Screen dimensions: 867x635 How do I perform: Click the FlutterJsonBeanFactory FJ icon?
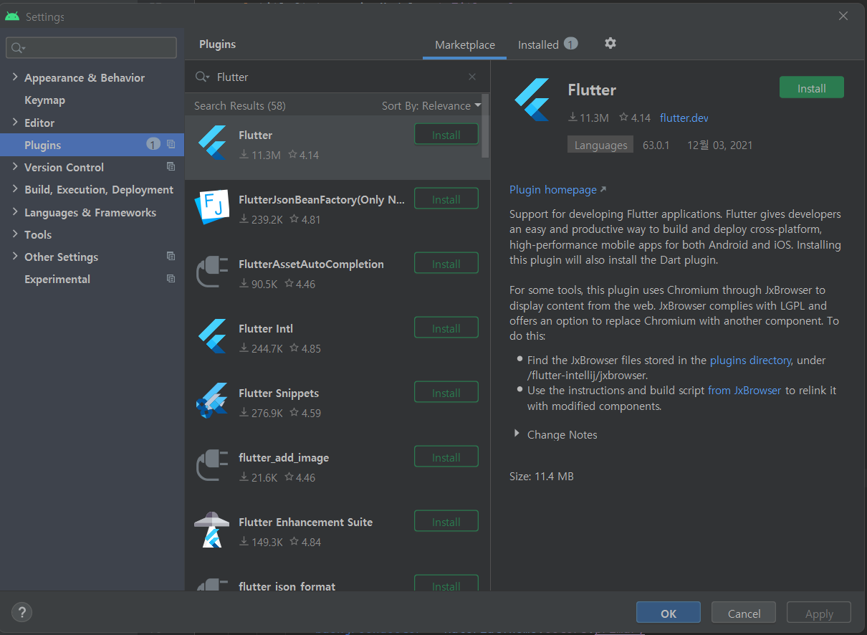(x=212, y=207)
